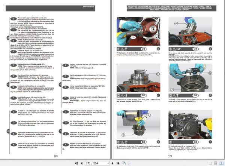Click photo a showing tool T12

(x=138, y=31)
